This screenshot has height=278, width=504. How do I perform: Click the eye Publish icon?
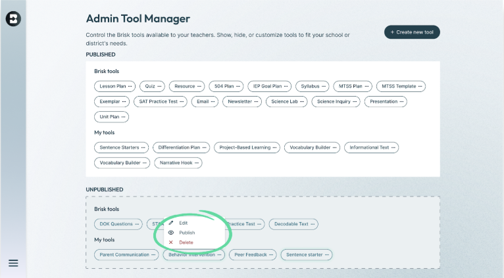pos(171,233)
